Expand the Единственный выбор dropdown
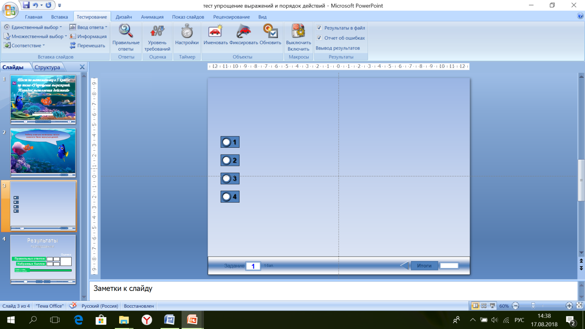This screenshot has height=329, width=585. [61, 27]
